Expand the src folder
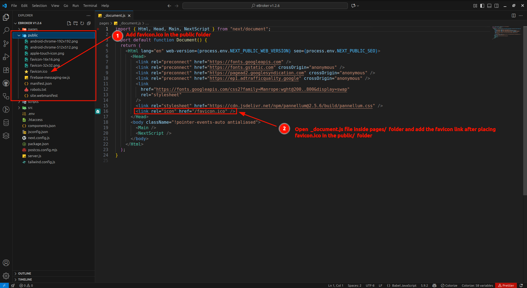 pos(19,108)
